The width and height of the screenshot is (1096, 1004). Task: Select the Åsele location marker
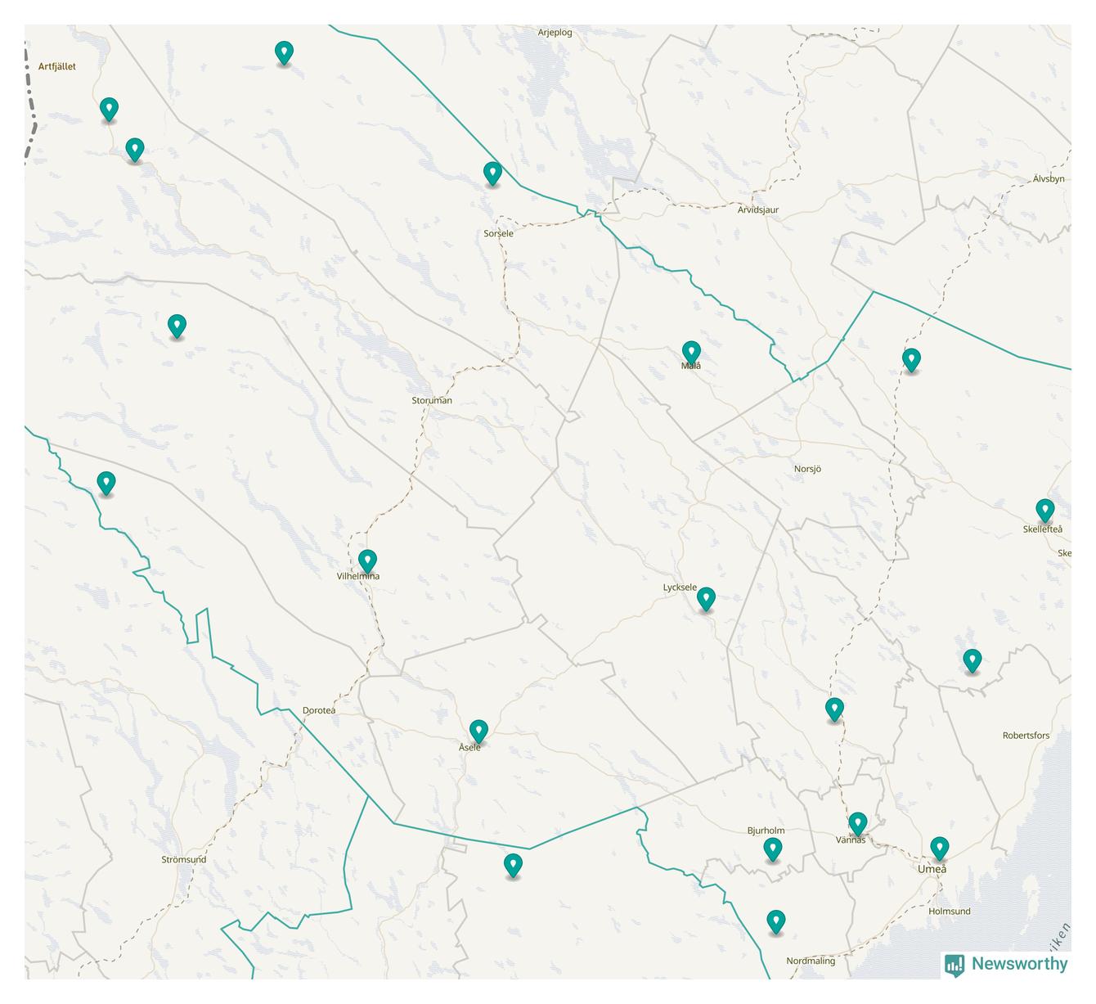[x=478, y=731]
